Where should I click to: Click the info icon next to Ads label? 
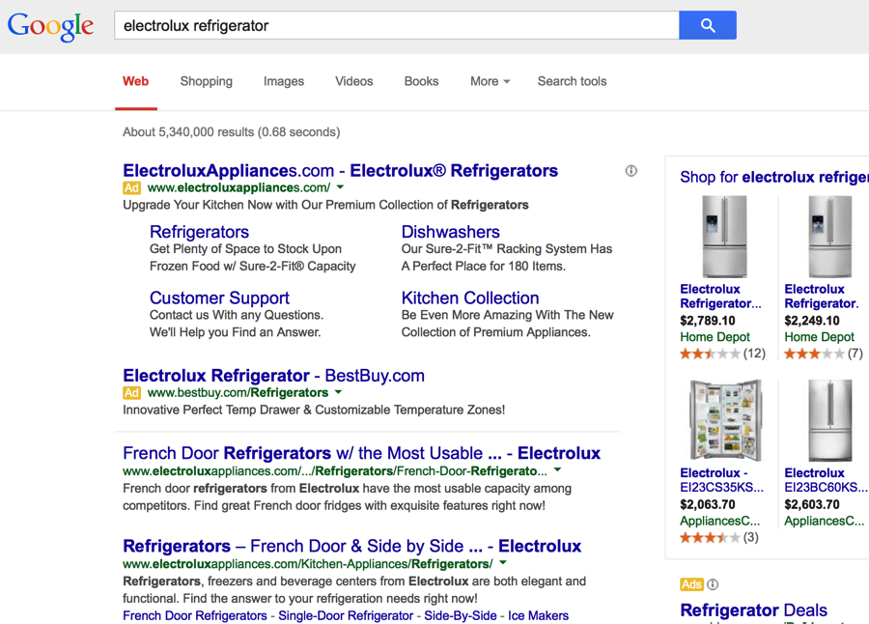[x=714, y=584]
